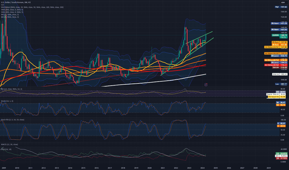This screenshot has height=170, width=289.
Task: Click the 1040.00 price scale tick
Action: tap(284, 80)
